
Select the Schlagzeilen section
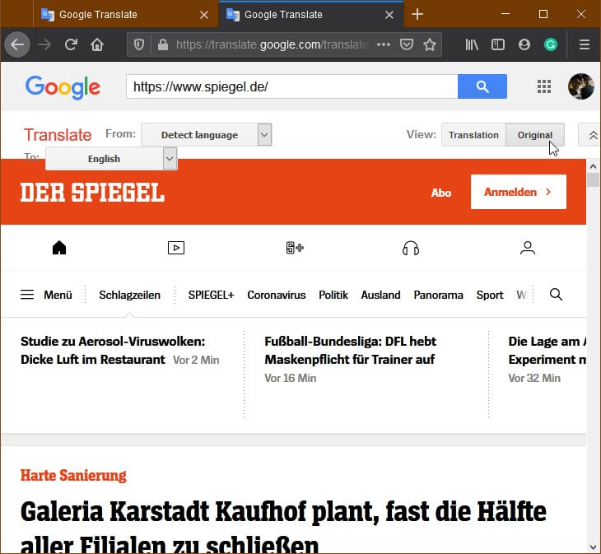point(129,295)
